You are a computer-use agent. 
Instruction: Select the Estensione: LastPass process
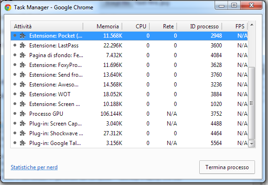(129, 46)
